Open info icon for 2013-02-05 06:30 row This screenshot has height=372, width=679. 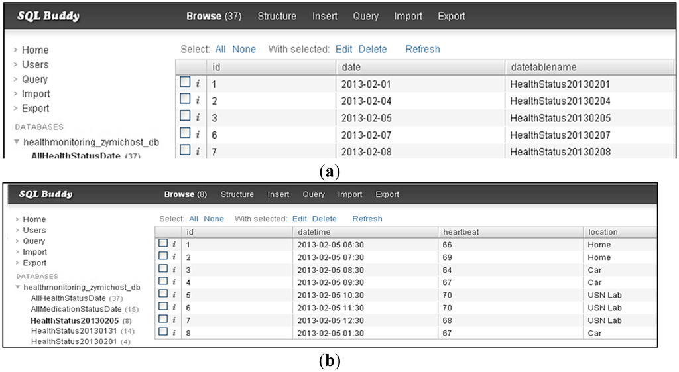coord(174,244)
